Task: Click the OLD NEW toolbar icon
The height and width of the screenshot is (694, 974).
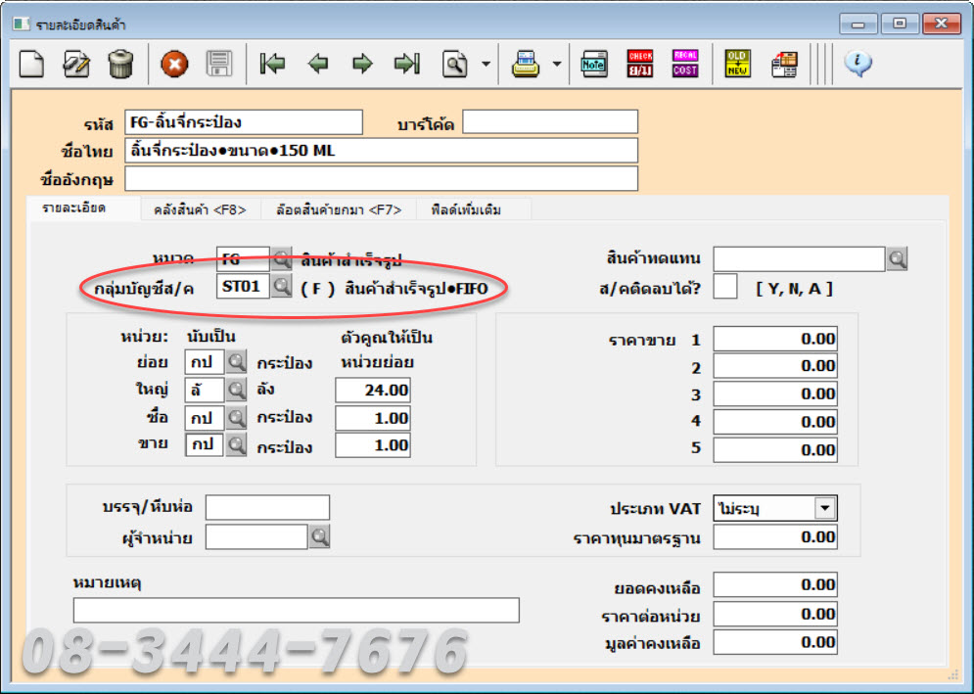Action: coord(737,64)
